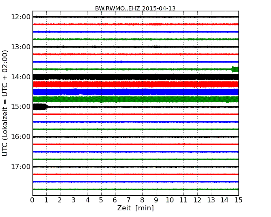Screen dimensions: 271x217
Task: Click the x-axis tick label 9
Action: tap(156, 200)
